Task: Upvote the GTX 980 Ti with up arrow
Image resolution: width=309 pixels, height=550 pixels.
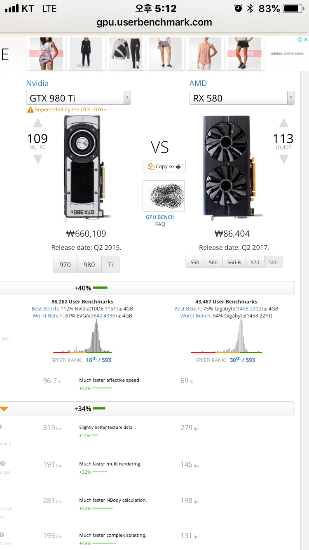Action: point(37,123)
